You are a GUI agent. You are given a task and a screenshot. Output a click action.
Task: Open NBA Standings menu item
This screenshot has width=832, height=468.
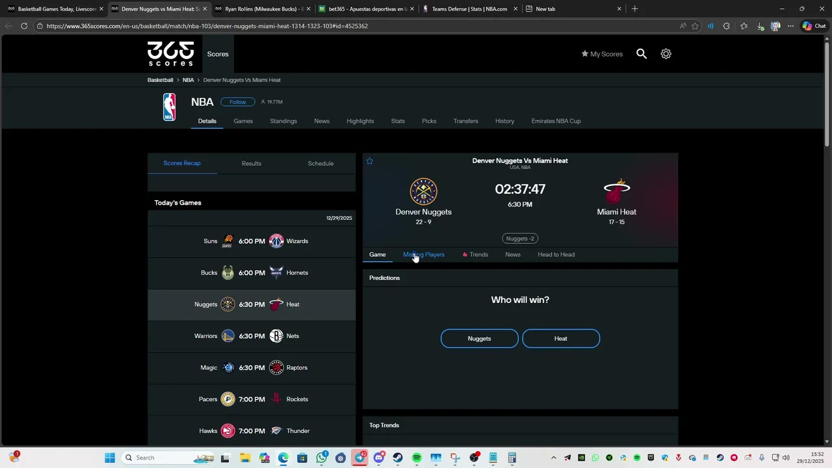[283, 121]
